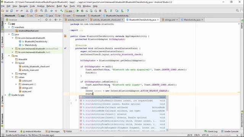244x137 pixels.
Task: Click the Navigate Forward arrow icon
Action: click(56, 11)
